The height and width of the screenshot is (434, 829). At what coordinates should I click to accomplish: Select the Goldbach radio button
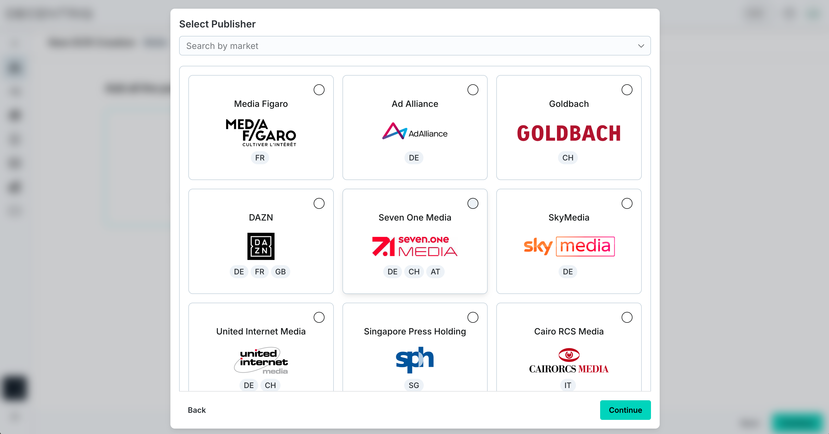point(627,90)
